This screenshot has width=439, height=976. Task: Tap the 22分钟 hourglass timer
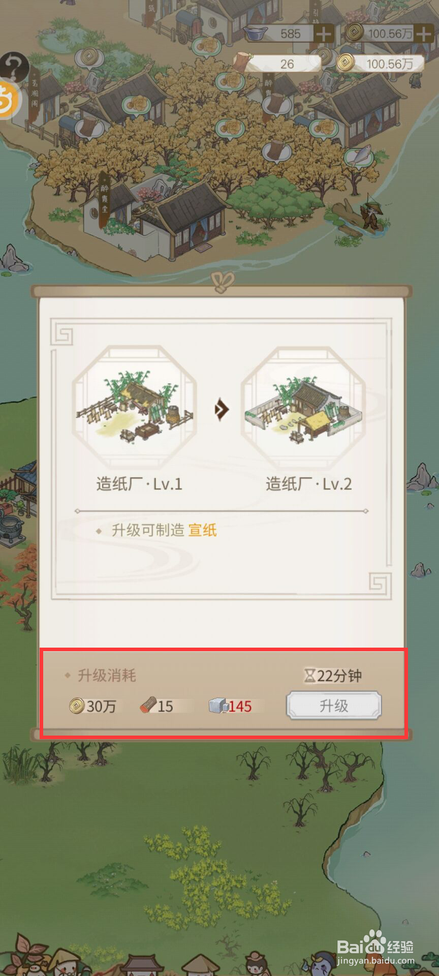[x=333, y=676]
